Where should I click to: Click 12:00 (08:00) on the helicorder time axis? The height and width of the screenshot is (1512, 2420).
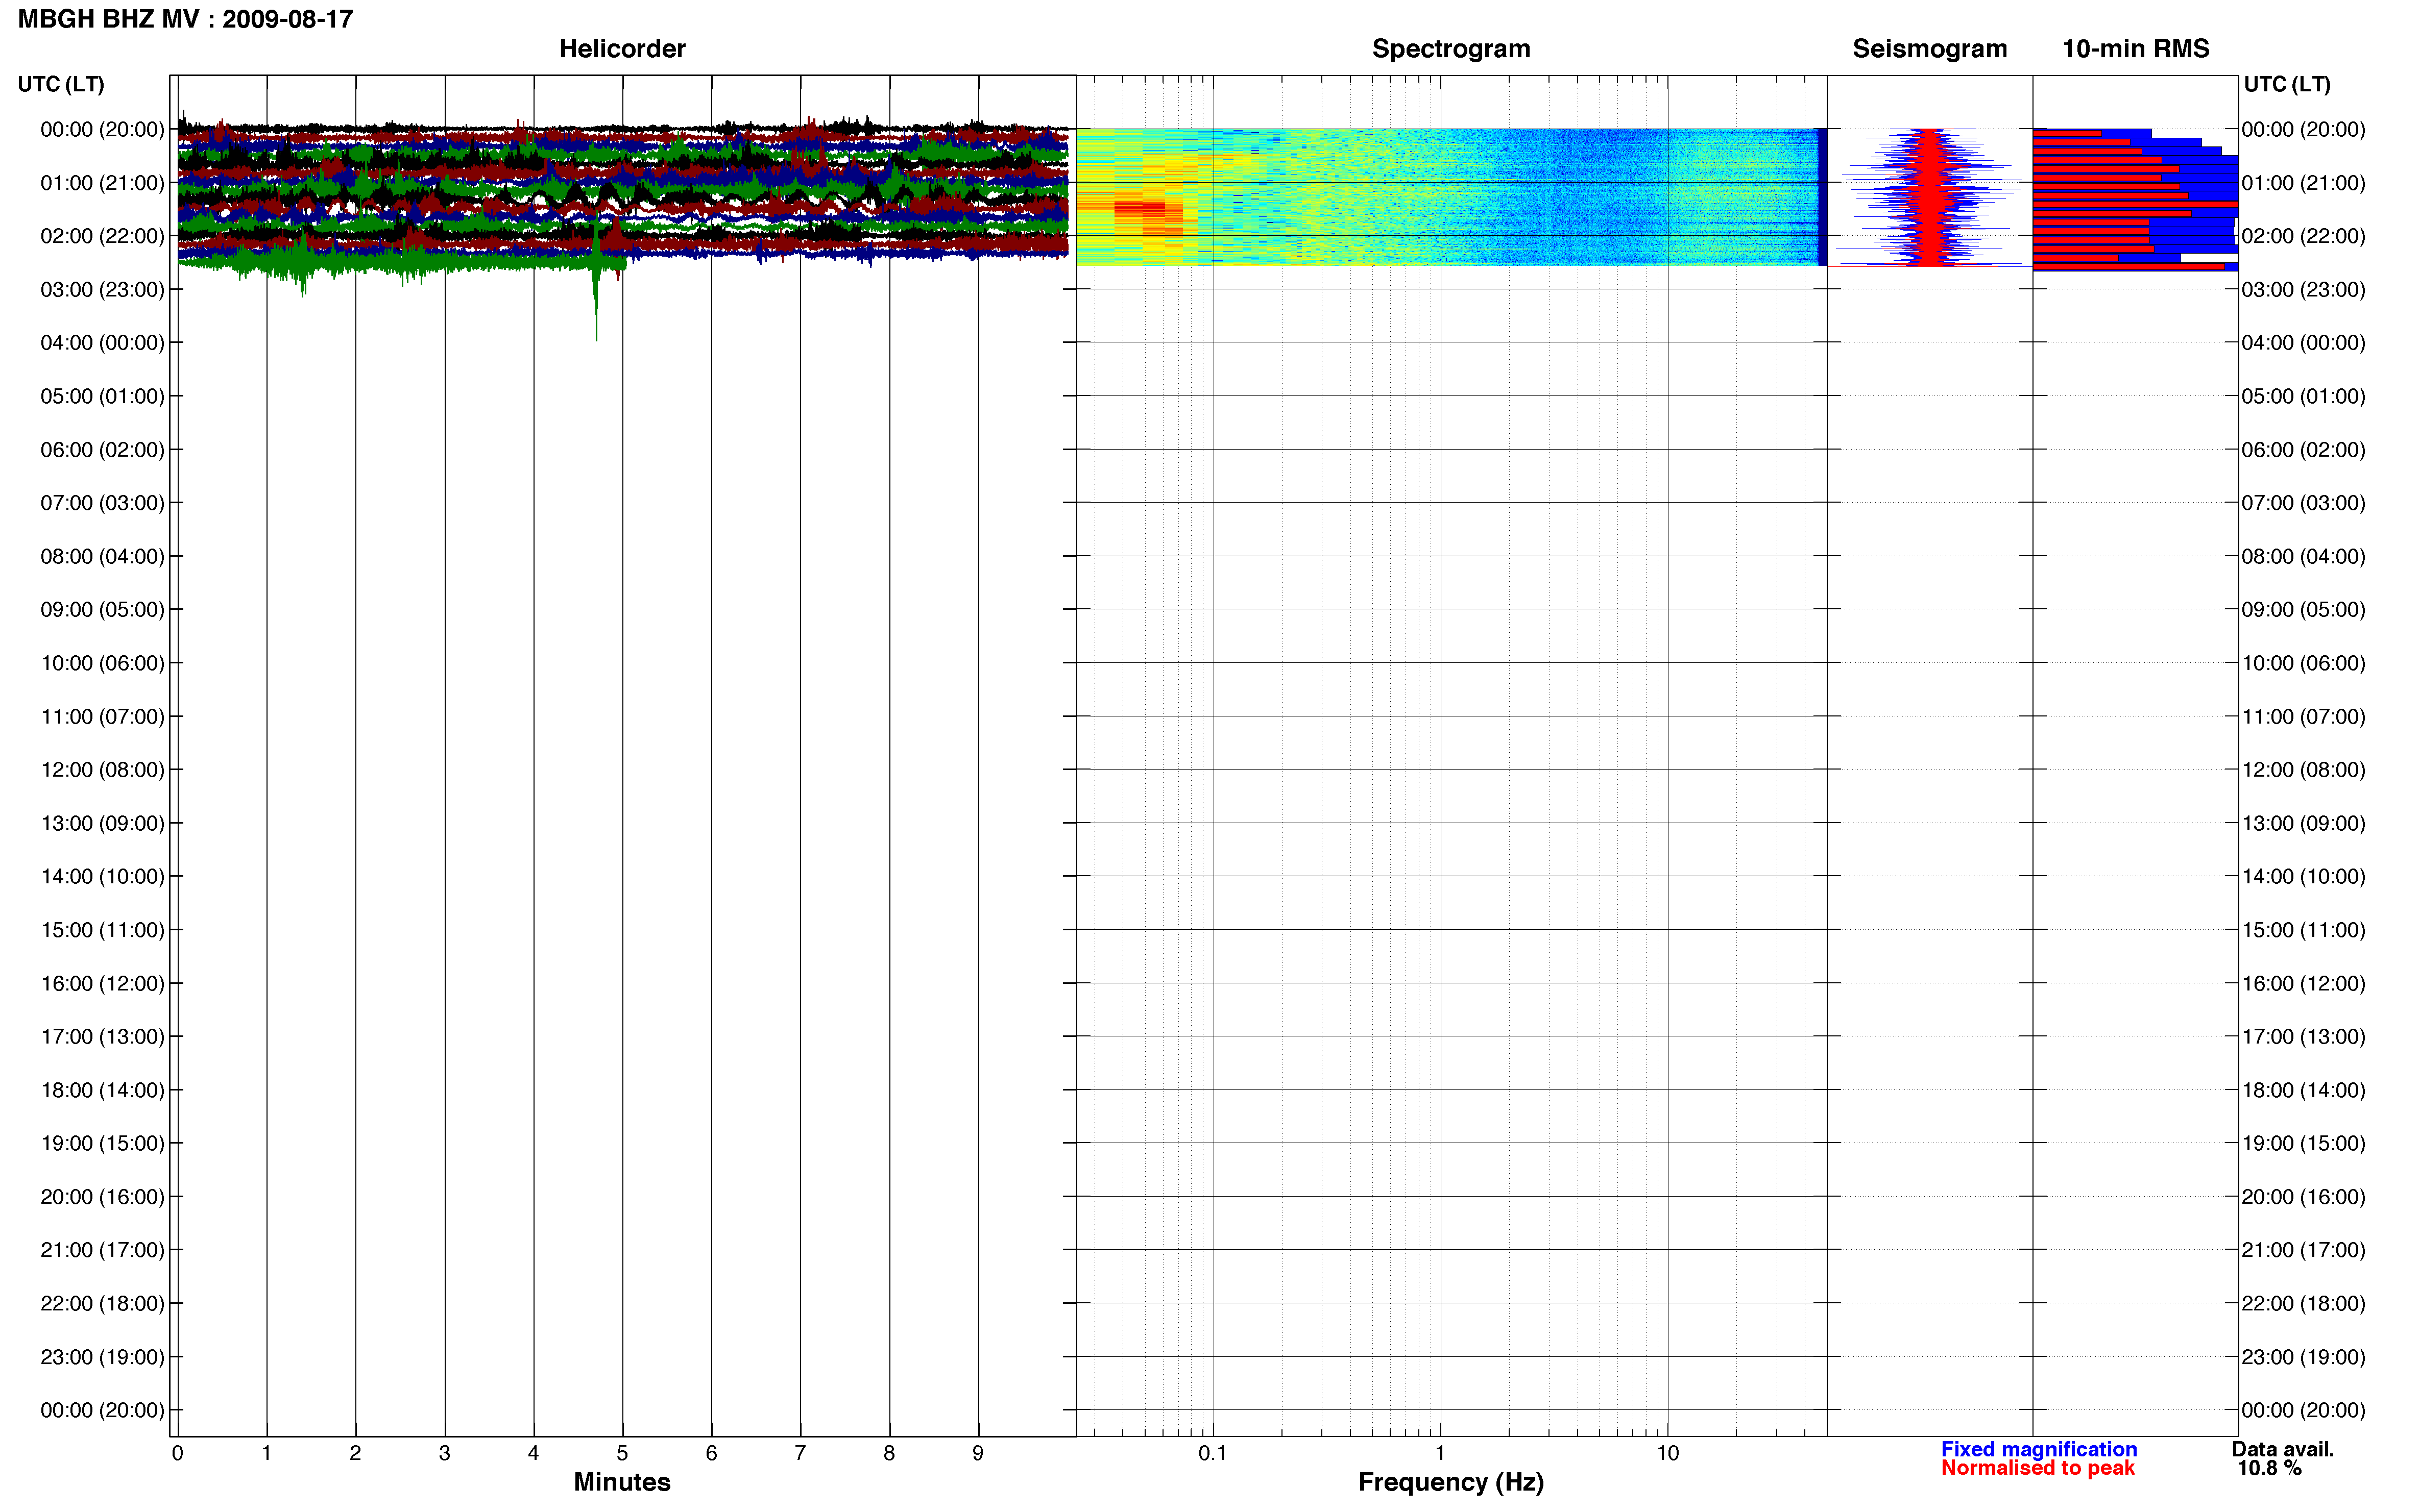(x=102, y=770)
